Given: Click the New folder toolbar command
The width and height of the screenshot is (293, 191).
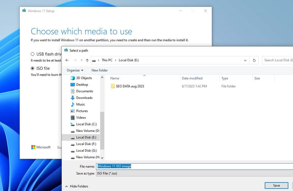Looking at the screenshot, I should click(x=100, y=70).
